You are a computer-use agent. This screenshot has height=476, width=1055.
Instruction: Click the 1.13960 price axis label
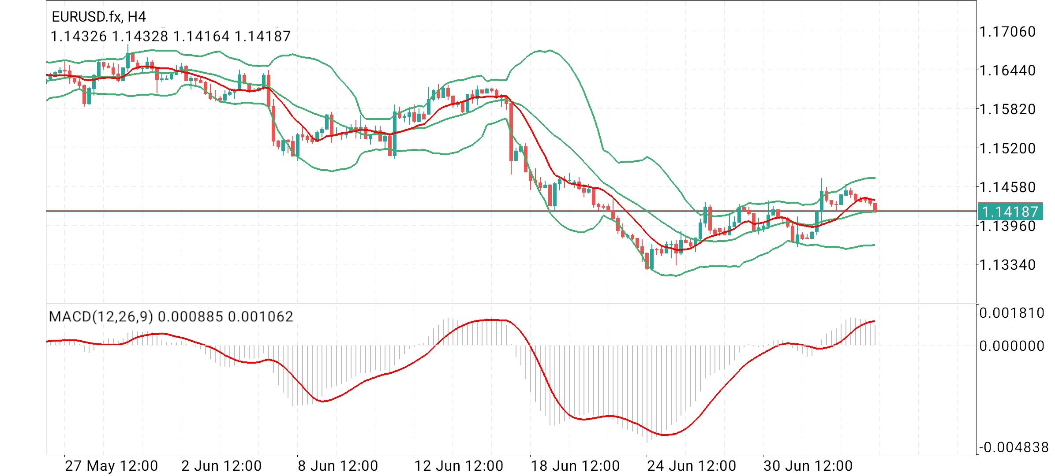[1007, 226]
